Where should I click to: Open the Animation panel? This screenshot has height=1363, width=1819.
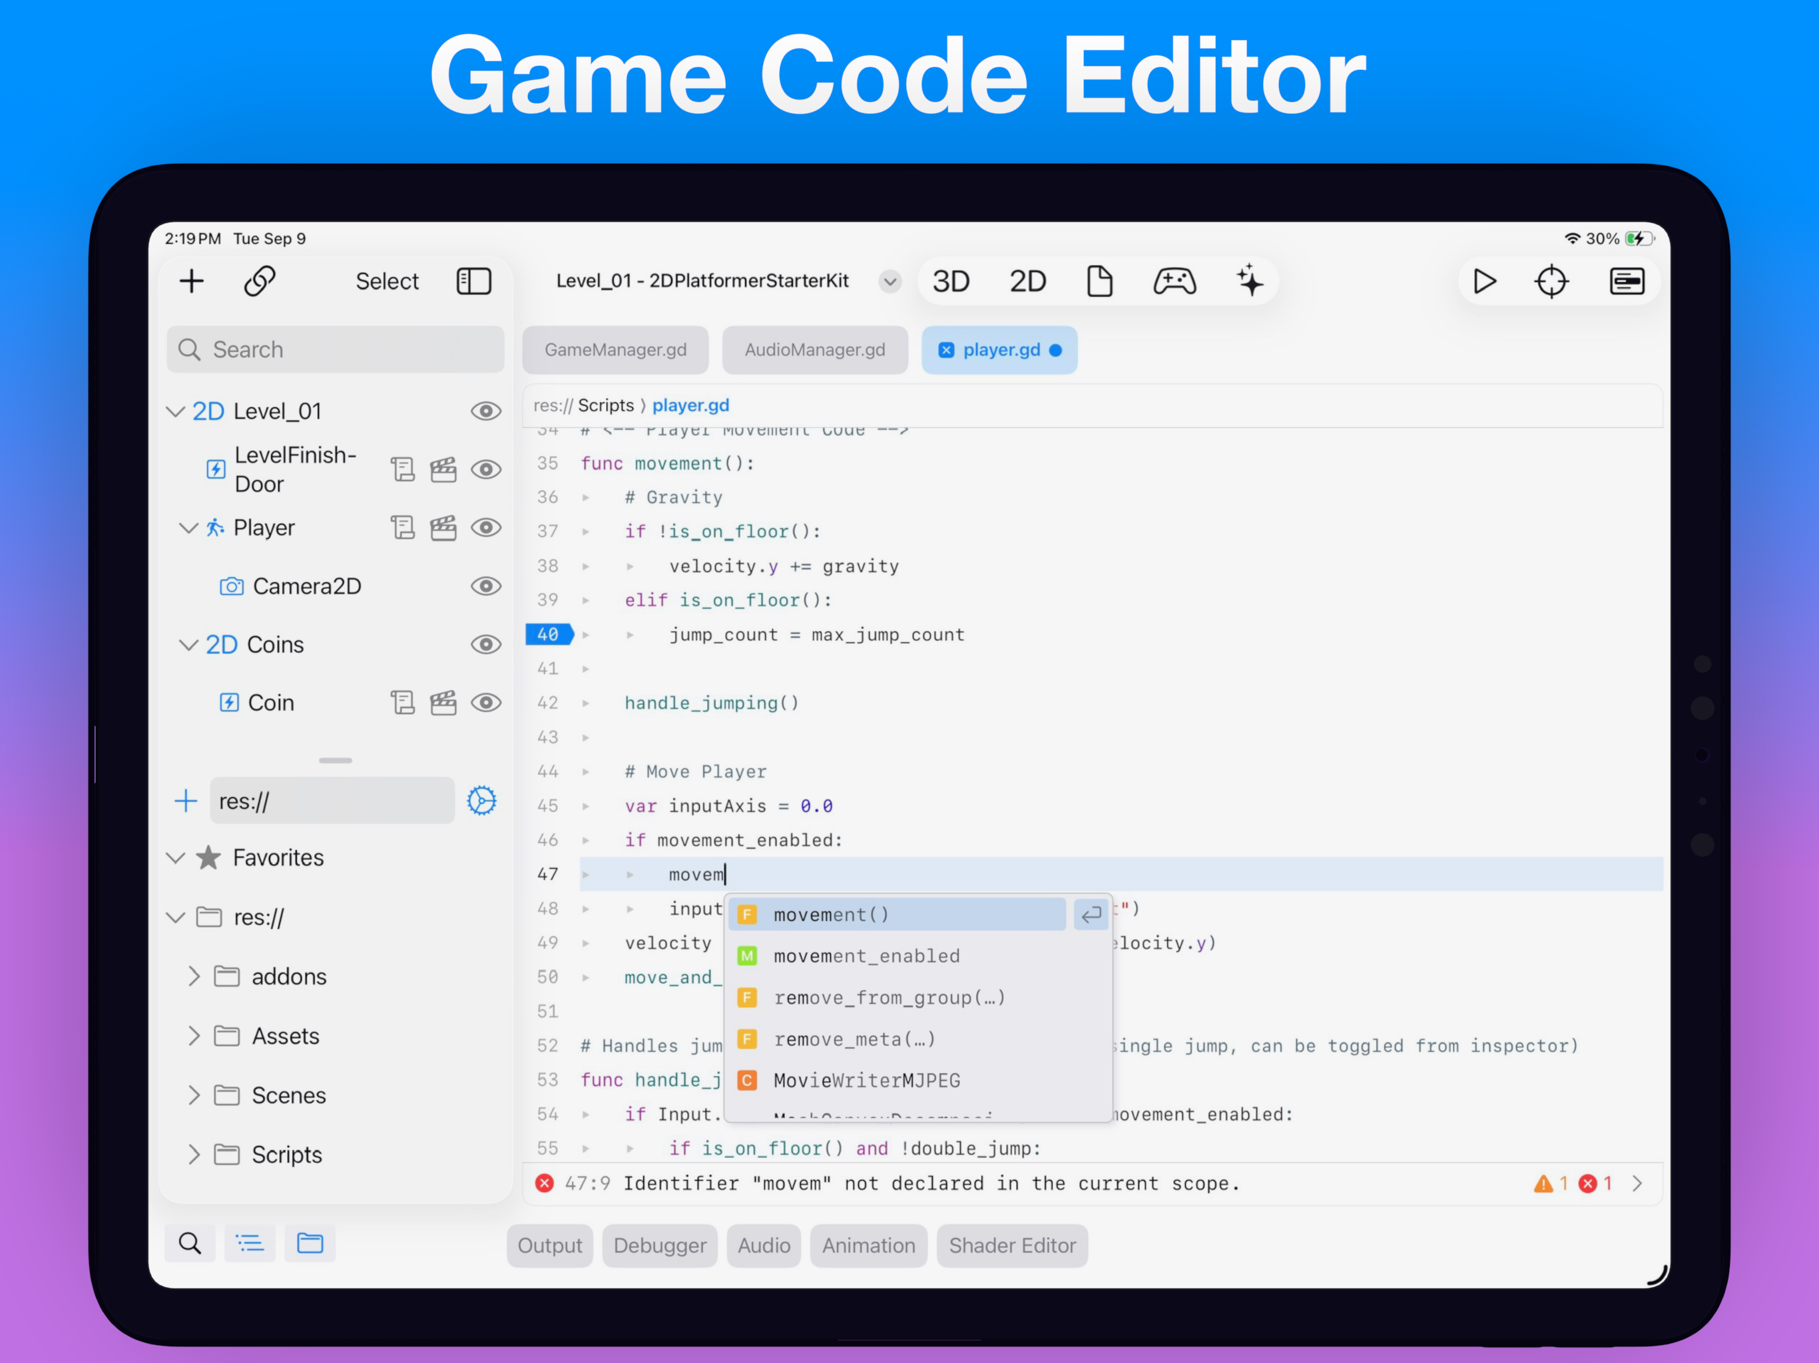pyautogui.click(x=868, y=1245)
